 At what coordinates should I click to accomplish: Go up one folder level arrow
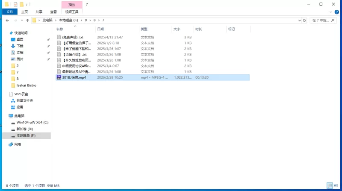click(x=27, y=20)
